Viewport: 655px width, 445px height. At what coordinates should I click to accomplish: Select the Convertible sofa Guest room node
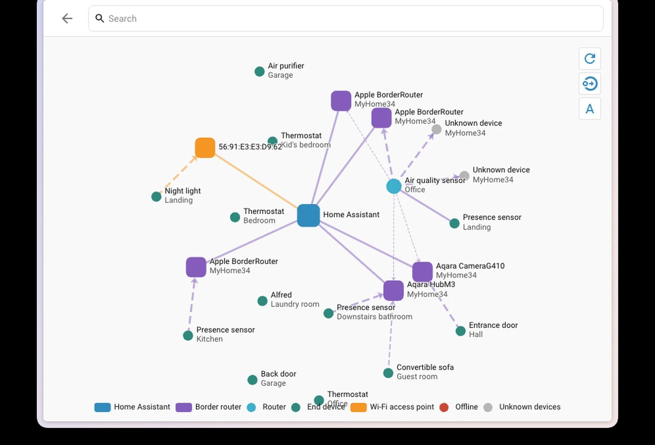[388, 373]
